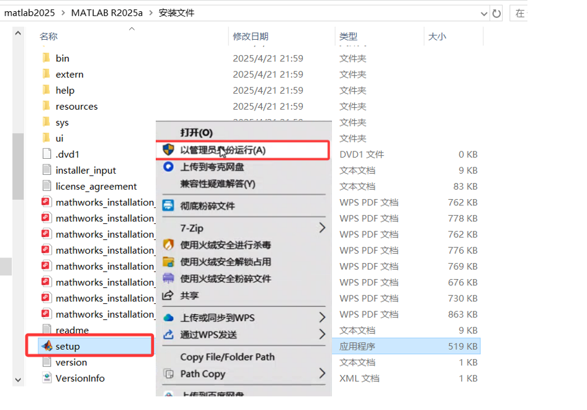Click the Quark netdisk upload icon
Image resolution: width=587 pixels, height=410 pixels.
tap(168, 166)
